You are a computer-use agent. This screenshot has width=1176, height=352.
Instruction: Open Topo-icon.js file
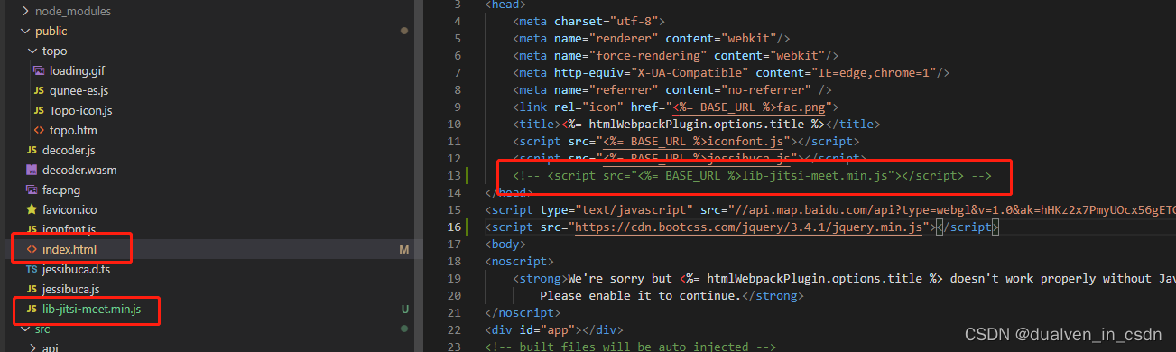[x=80, y=111]
